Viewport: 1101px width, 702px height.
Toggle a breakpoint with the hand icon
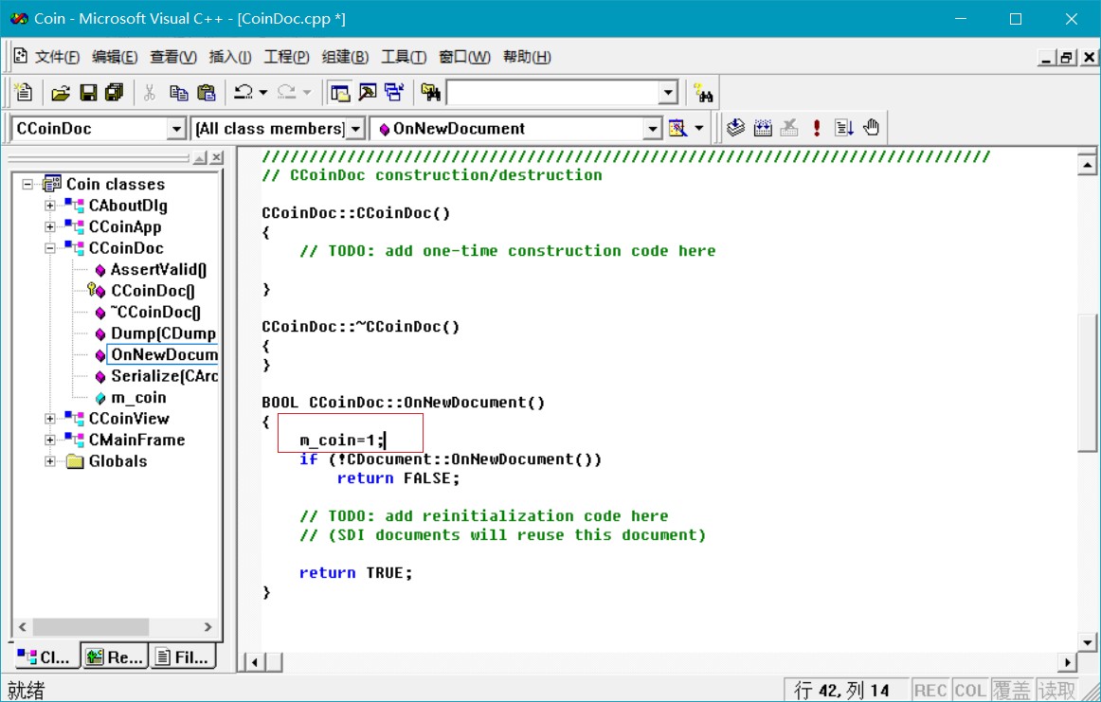point(871,128)
